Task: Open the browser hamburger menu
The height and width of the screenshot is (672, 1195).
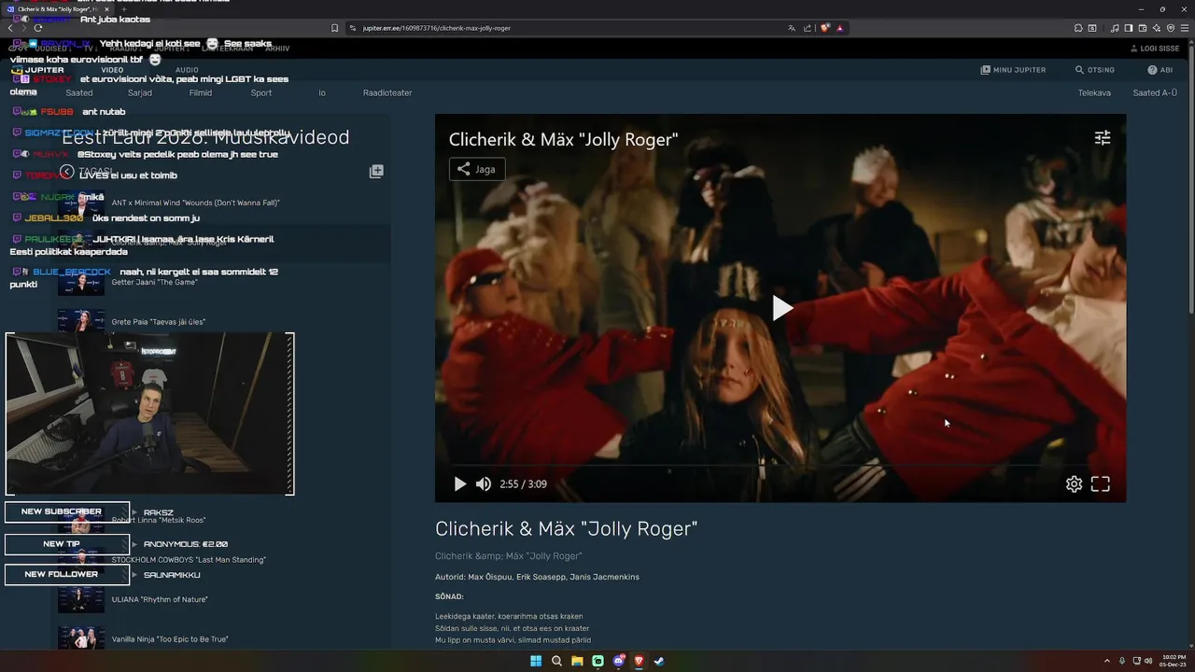Action: coord(1184,28)
